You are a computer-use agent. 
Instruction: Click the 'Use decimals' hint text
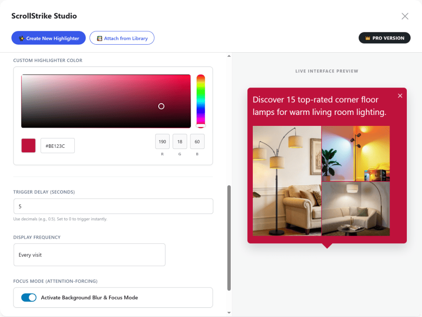(x=60, y=219)
